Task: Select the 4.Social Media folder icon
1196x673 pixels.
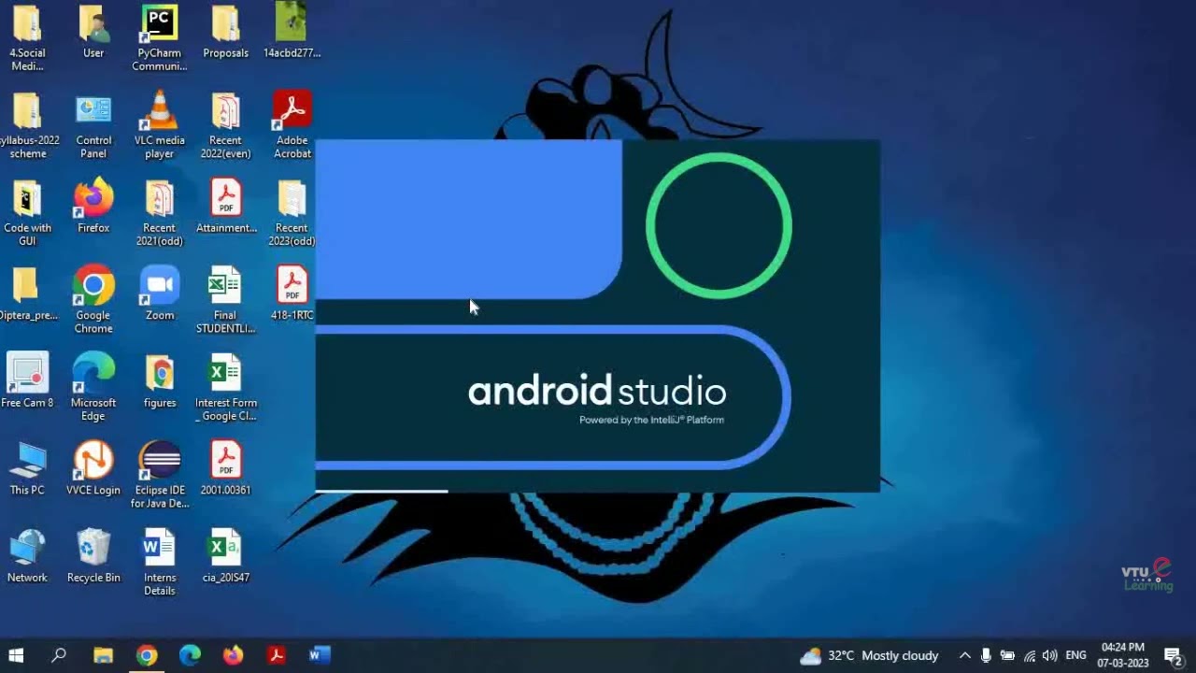Action: tap(27, 38)
